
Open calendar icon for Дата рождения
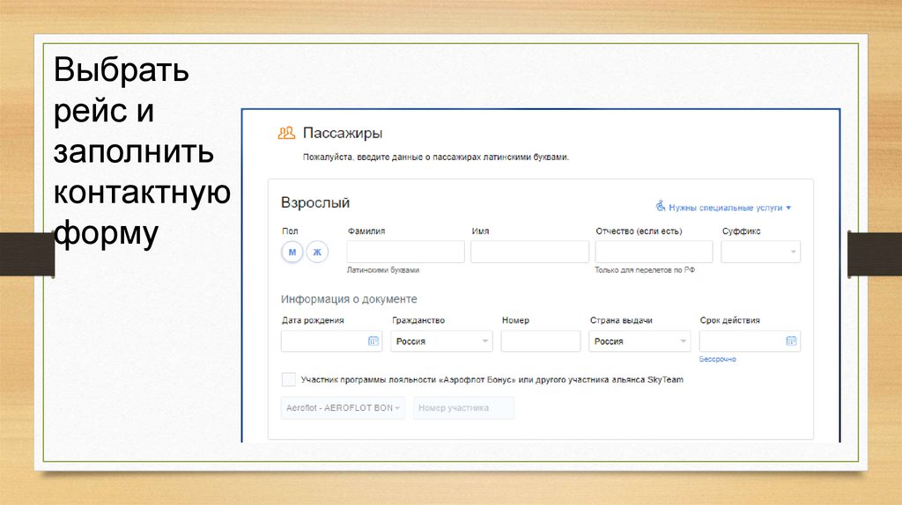(373, 340)
